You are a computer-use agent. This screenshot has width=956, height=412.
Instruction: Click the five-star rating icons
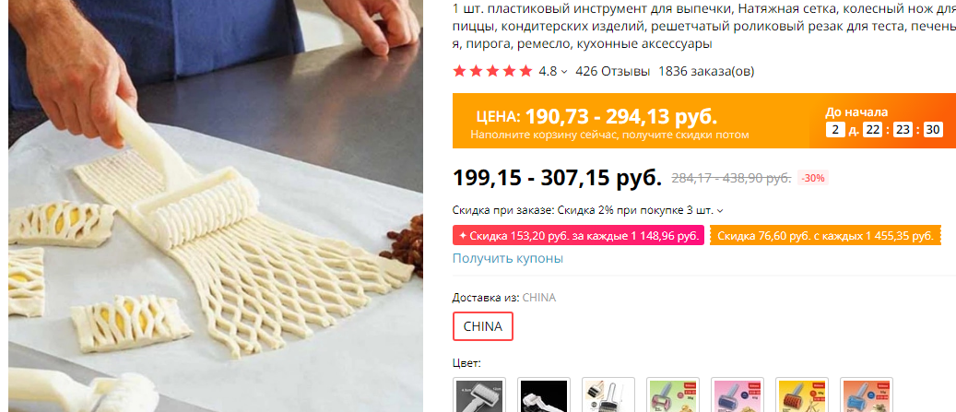(492, 71)
